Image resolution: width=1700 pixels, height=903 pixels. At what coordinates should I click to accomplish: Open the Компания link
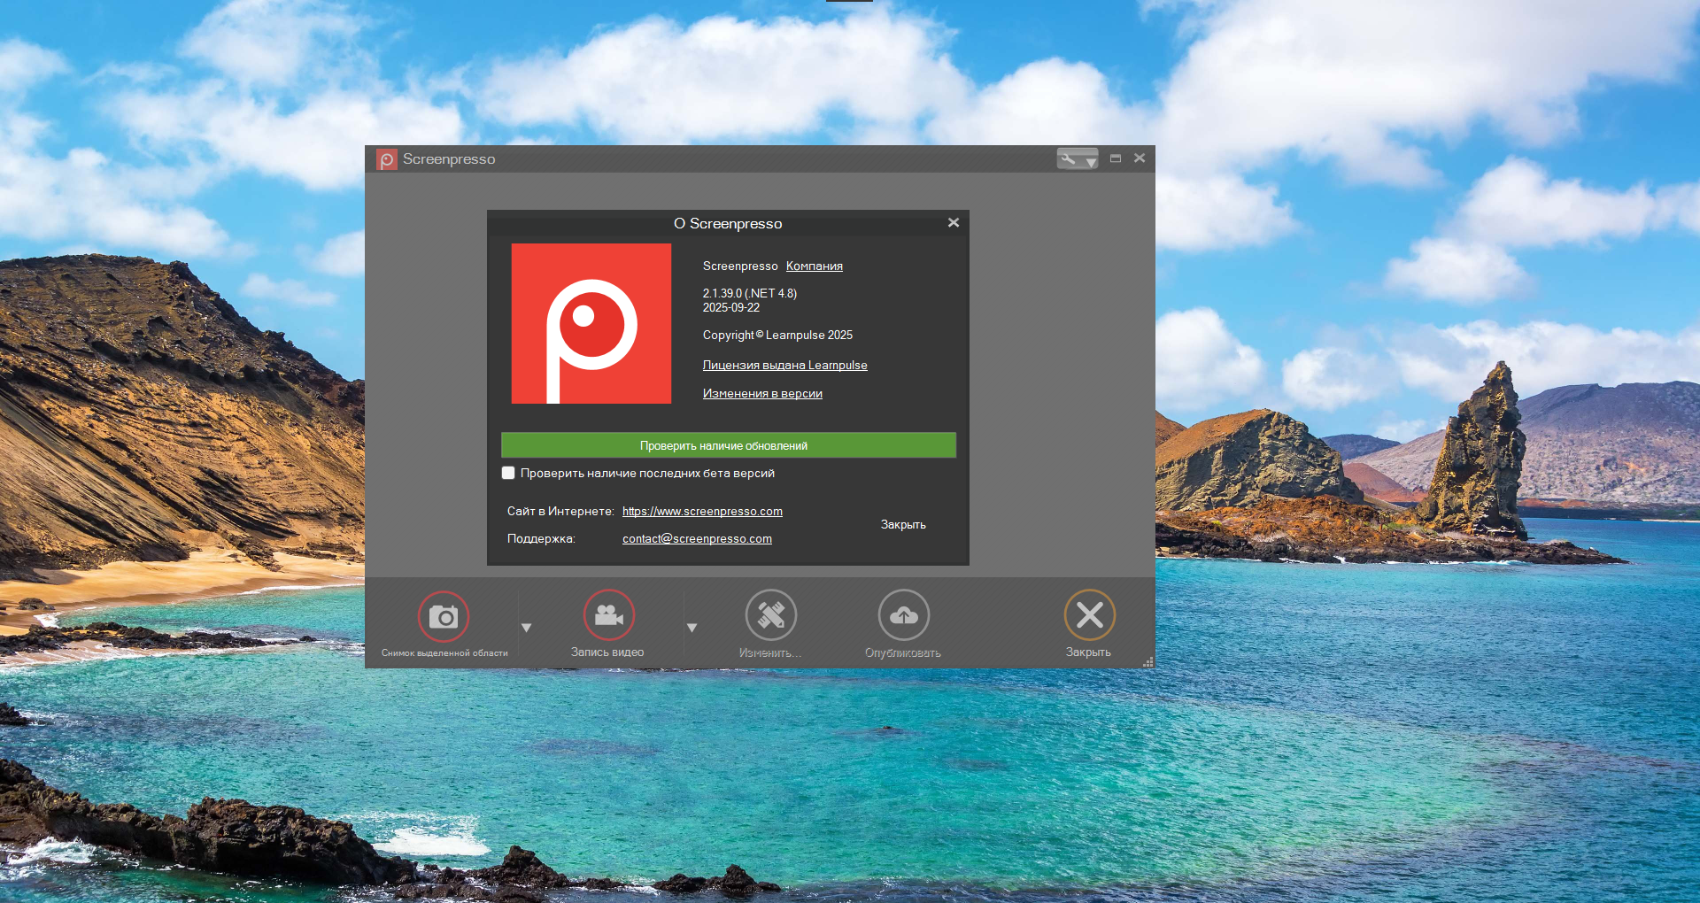coord(814,266)
